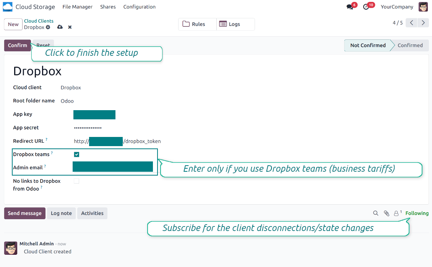The image size is (432, 267).
Task: Open the Shares menu
Action: (108, 7)
